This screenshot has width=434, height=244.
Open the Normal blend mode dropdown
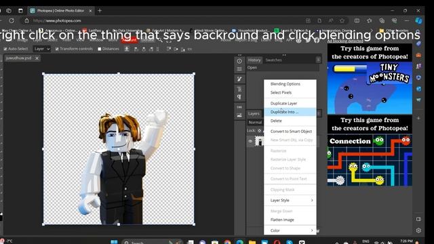coord(255,122)
